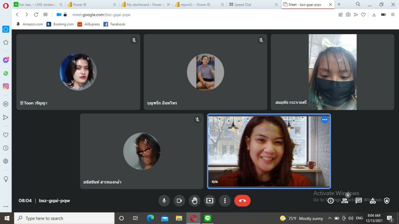Toggle the microphone in Meet controls
Screen dimensions: 399x224
point(164,201)
